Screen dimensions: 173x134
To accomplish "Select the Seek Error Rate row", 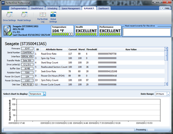I will pos(100,71).
